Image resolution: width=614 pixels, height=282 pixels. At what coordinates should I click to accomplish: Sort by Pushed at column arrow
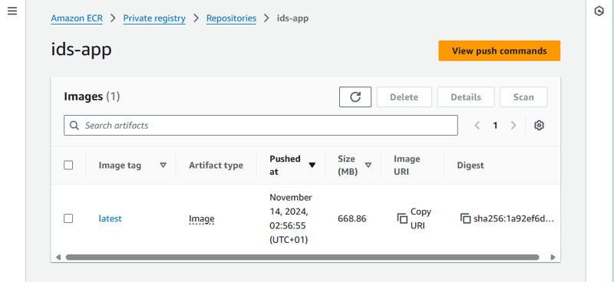[312, 166]
